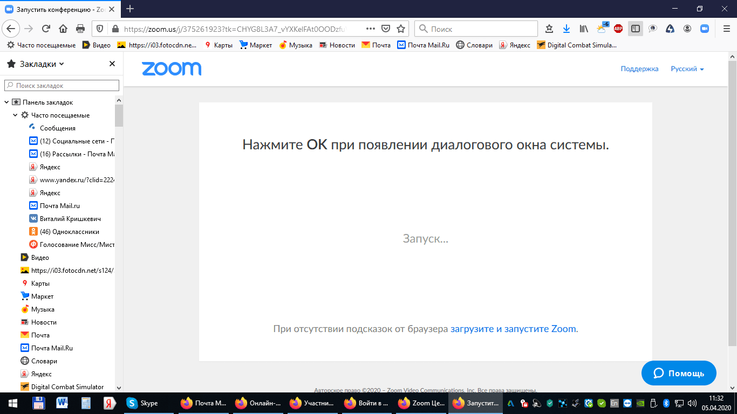Image resolution: width=737 pixels, height=414 pixels.
Task: Toggle the sidebar view button
Action: [x=635, y=28]
